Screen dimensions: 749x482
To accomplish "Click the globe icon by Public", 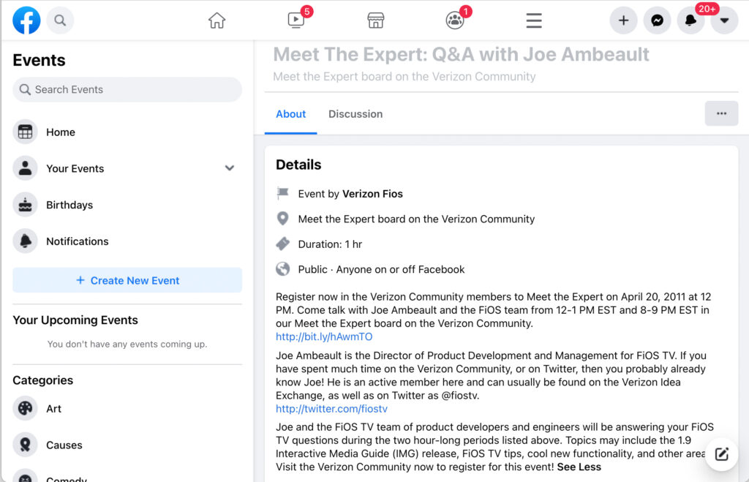I will 283,269.
